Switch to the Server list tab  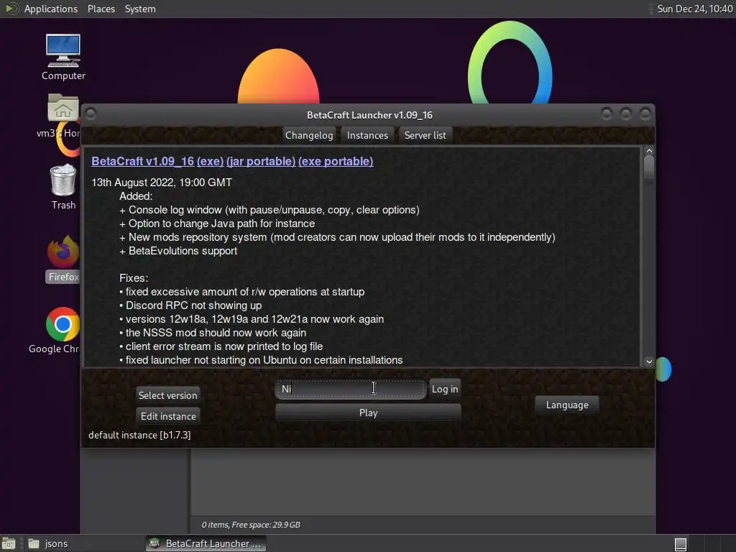point(425,135)
